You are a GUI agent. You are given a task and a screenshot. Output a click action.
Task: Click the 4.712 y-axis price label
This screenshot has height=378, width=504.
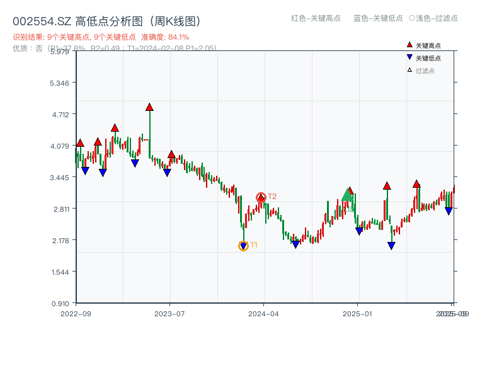[62, 114]
